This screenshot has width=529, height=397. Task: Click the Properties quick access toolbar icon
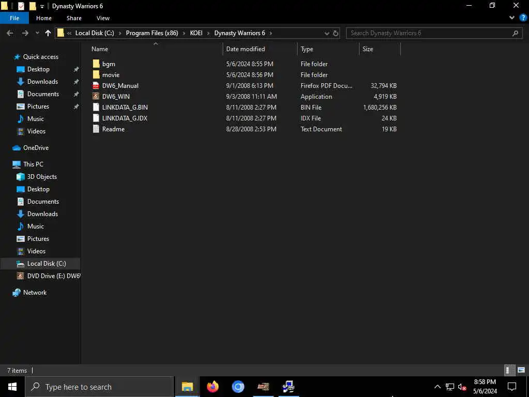pos(21,6)
